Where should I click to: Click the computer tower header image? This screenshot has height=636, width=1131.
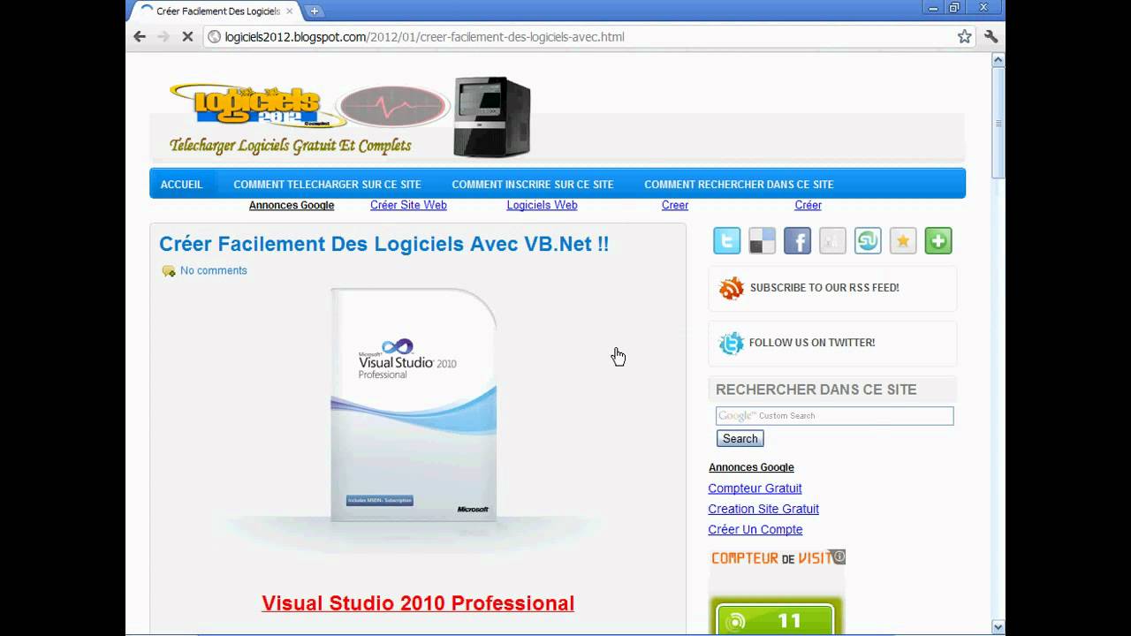pyautogui.click(x=492, y=117)
